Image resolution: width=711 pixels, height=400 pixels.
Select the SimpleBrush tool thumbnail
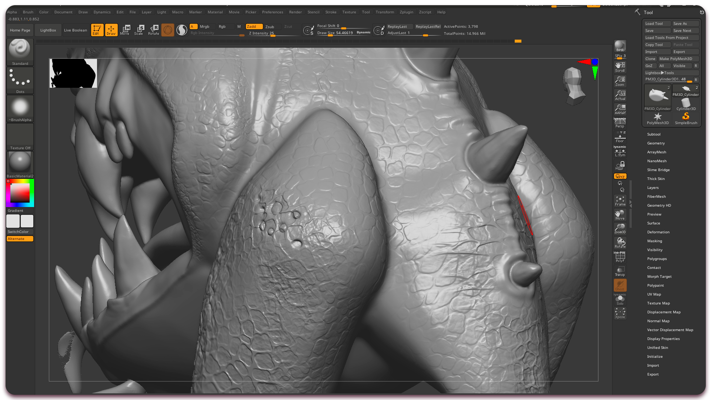point(686,119)
